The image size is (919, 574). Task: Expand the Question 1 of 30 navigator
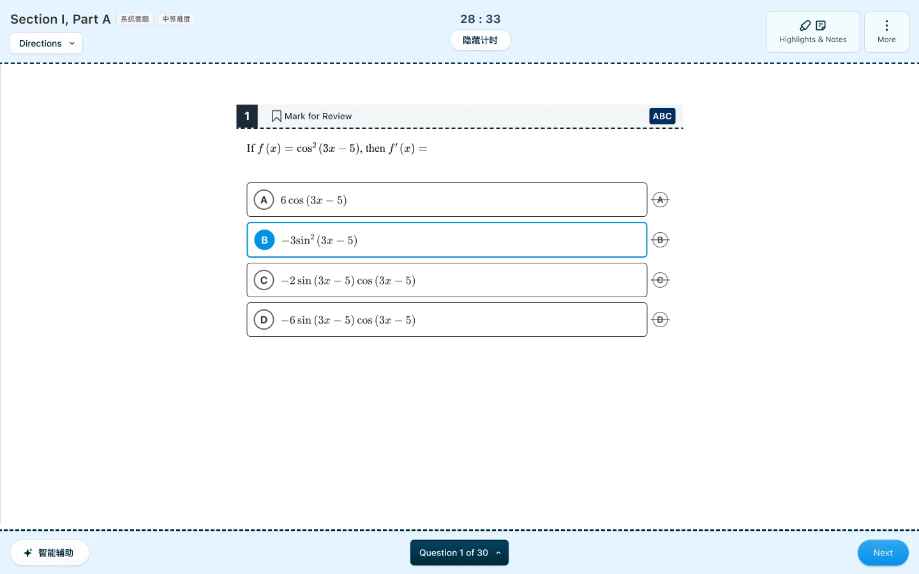459,553
